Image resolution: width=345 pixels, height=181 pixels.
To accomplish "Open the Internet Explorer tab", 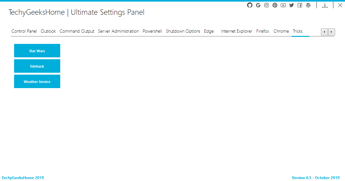I will point(237,31).
